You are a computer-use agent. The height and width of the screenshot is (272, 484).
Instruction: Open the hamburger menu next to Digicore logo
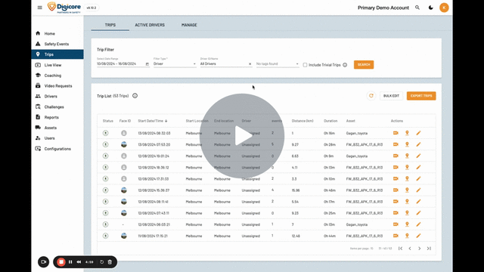point(40,8)
